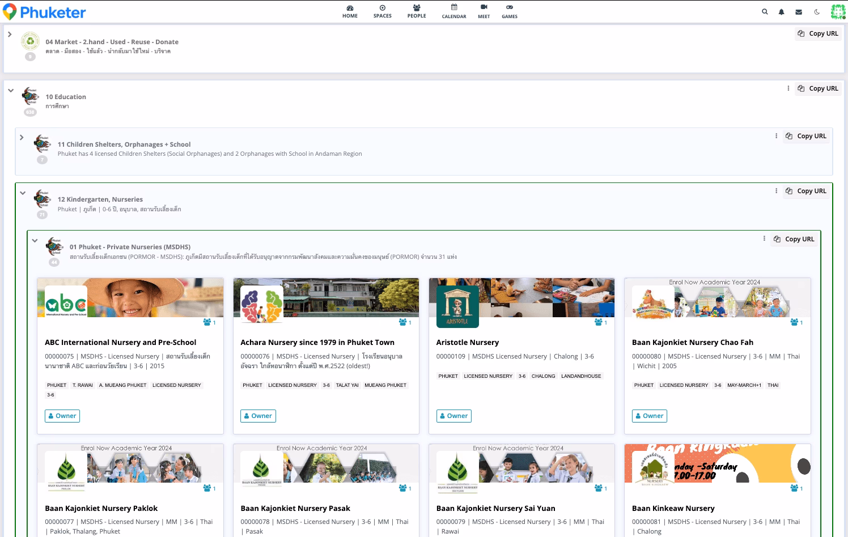848x537 pixels.
Task: View members of ABC International Nursery
Action: [209, 322]
